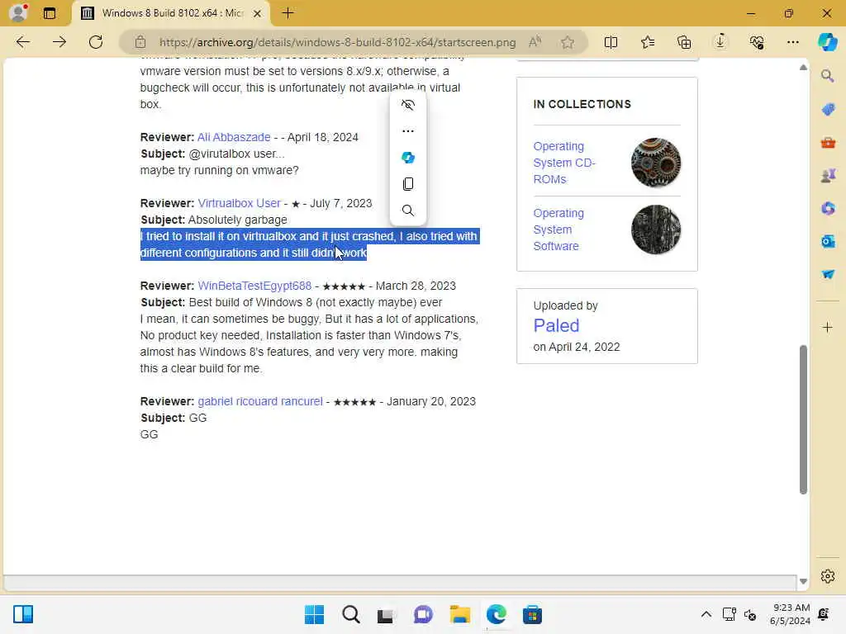Open Edge Settings and more menu
Image resolution: width=846 pixels, height=634 pixels.
(792, 42)
